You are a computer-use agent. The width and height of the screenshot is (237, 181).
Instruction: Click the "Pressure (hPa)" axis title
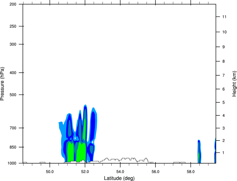(2, 84)
